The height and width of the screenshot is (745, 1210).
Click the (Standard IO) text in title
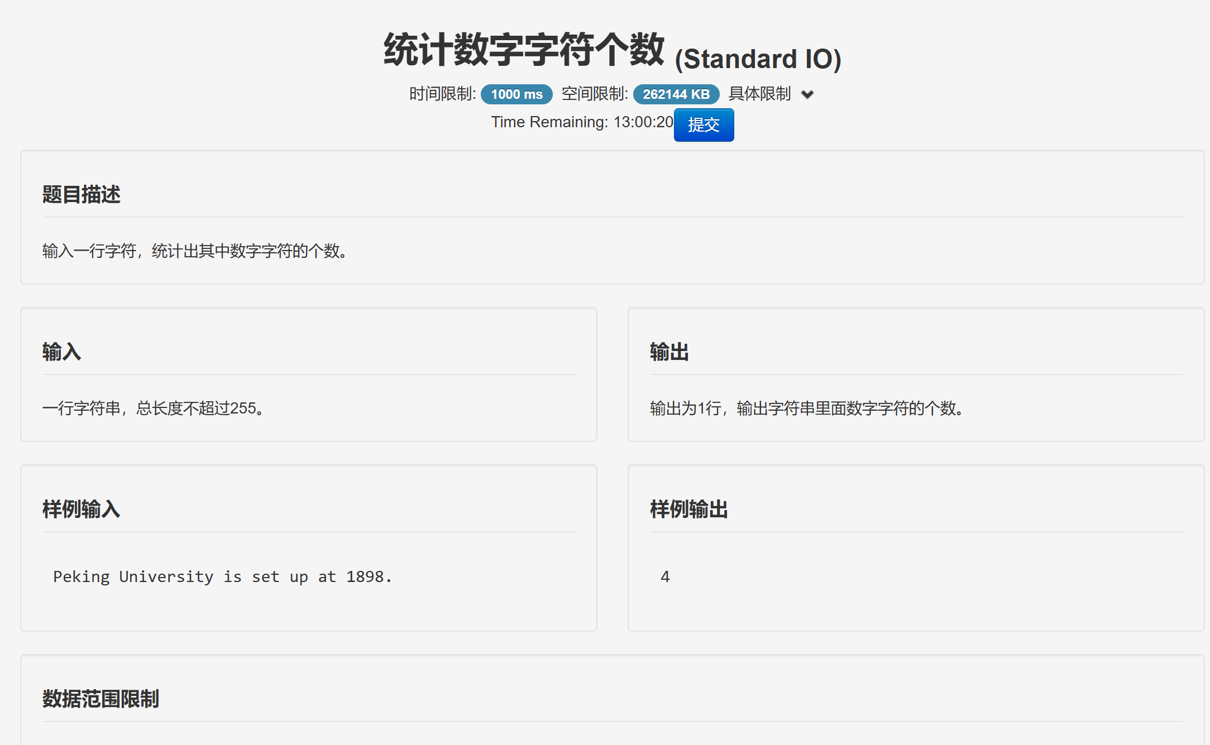click(758, 59)
